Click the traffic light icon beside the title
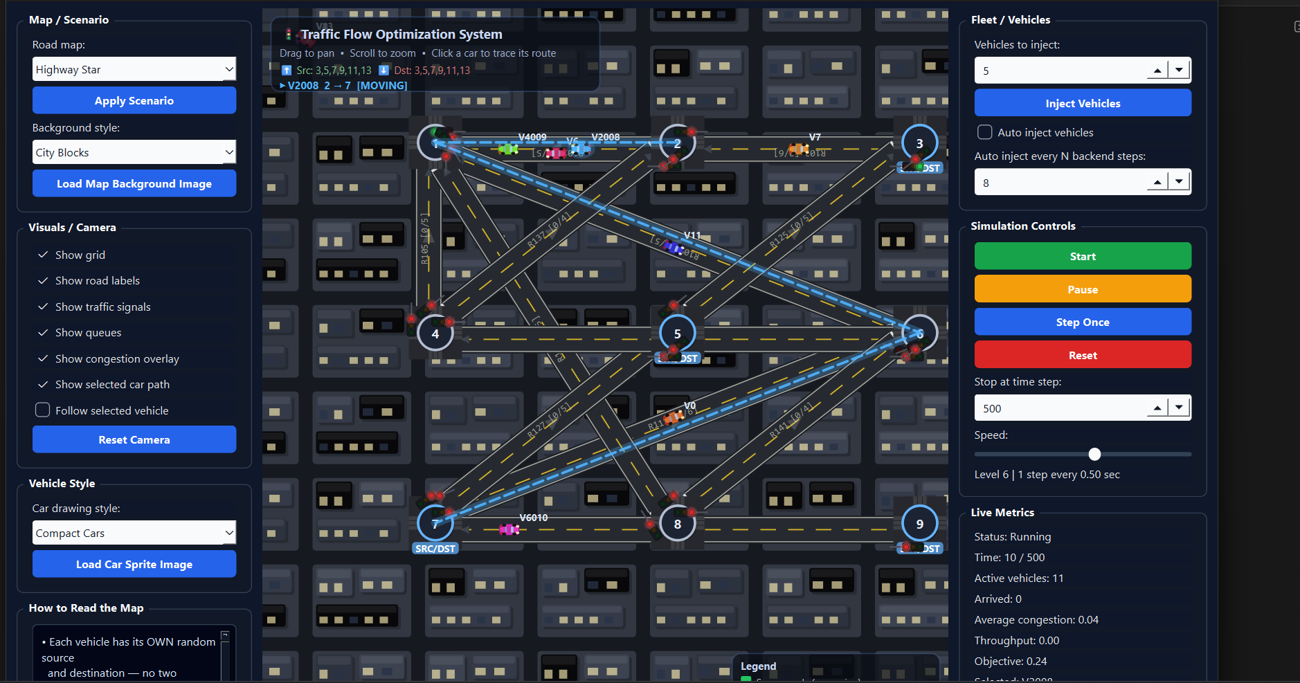This screenshot has height=683, width=1300. click(289, 34)
